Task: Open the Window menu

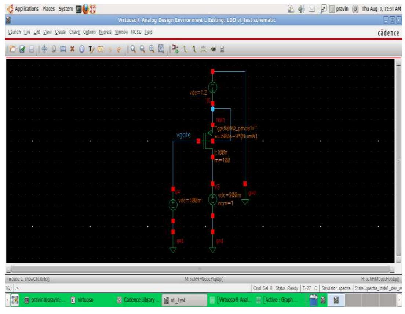Action: (x=121, y=32)
